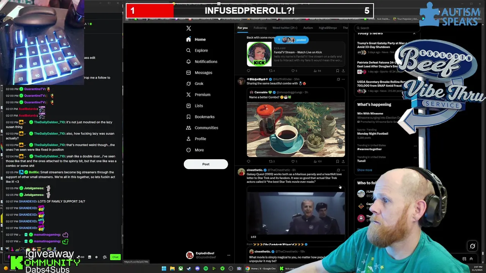The height and width of the screenshot is (273, 486).
Task: Click the FantaTV Kick avatar thumbnail
Action: pos(259,54)
